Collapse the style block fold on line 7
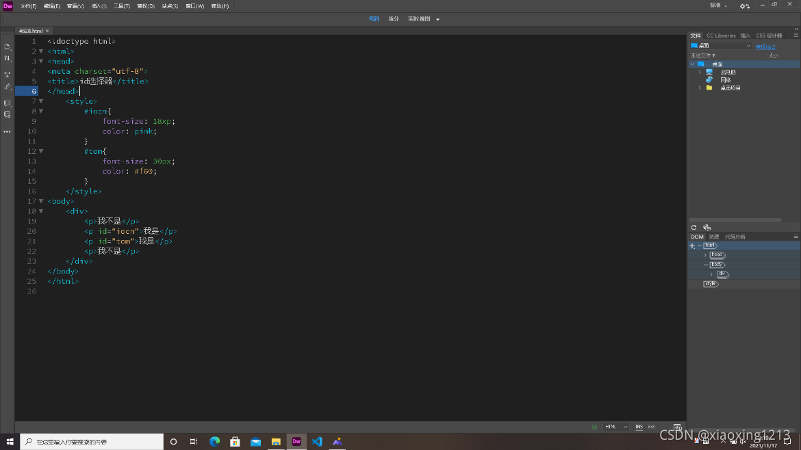801x450 pixels. point(41,101)
